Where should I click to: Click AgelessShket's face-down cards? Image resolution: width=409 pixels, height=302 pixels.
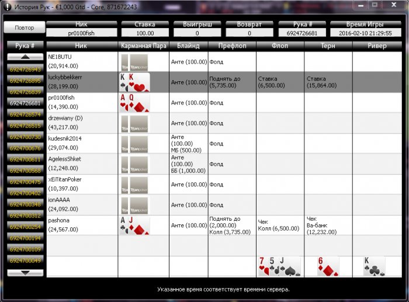(134, 165)
